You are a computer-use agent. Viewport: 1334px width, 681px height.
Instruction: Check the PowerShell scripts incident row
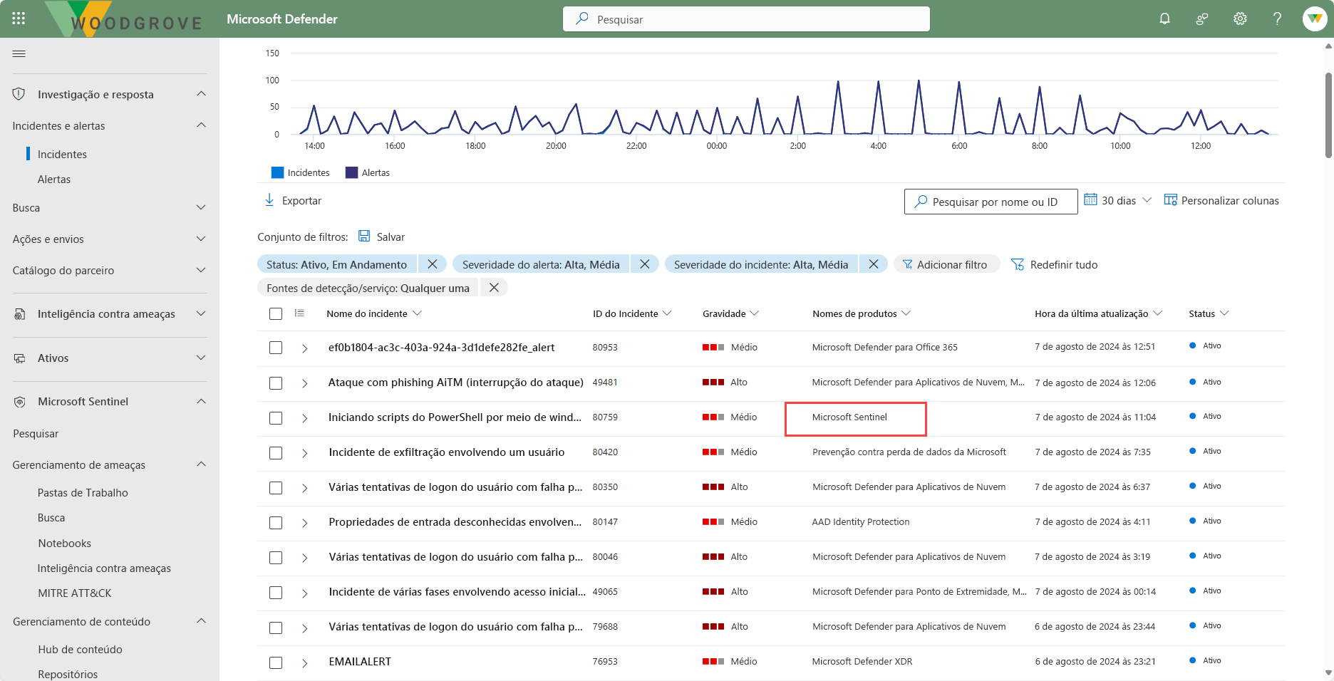point(276,417)
